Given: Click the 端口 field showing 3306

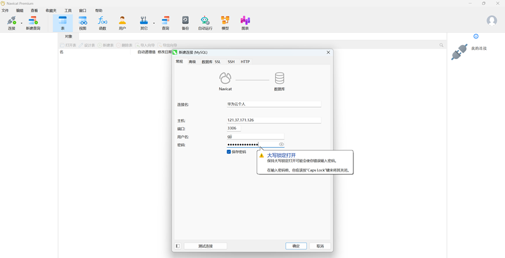Looking at the screenshot, I should 234,128.
